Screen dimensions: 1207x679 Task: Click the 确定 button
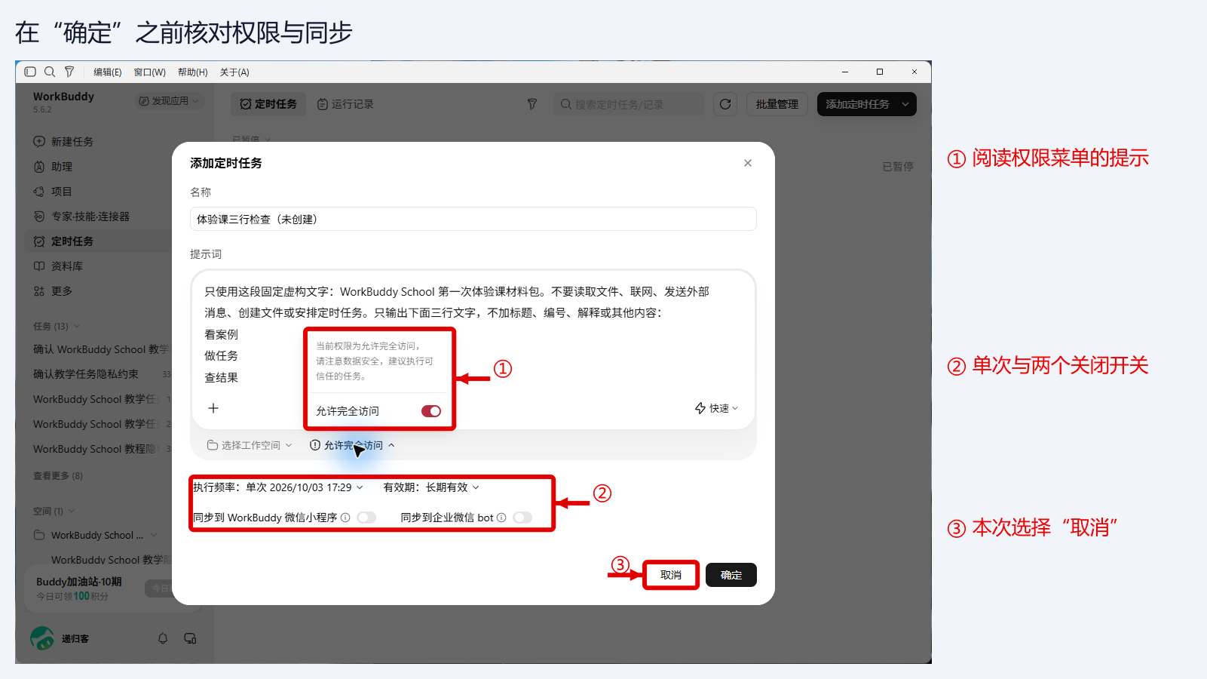(731, 575)
